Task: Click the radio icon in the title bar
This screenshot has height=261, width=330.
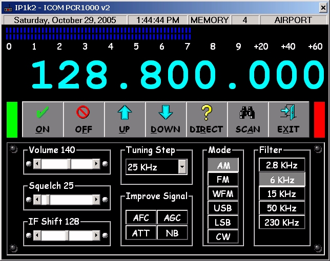Action: click(x=8, y=8)
